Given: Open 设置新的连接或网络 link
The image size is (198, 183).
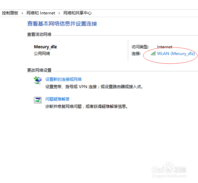Looking at the screenshot, I should pyautogui.click(x=63, y=79).
